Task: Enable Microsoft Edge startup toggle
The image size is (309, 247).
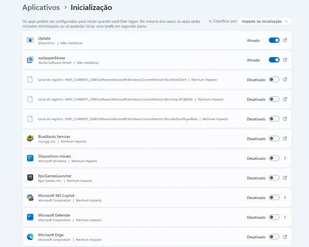Action: pyautogui.click(x=274, y=237)
